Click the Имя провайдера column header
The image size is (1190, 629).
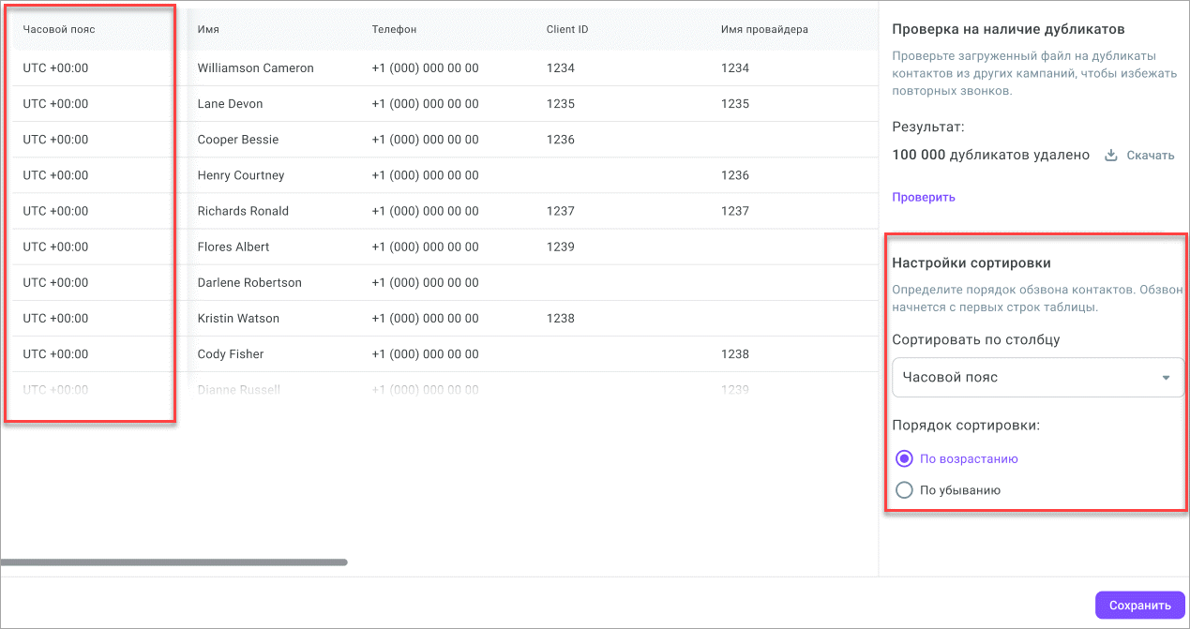763,29
